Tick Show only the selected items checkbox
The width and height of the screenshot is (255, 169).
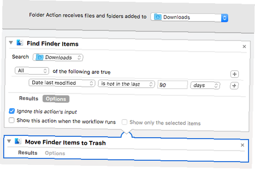tap(124, 122)
